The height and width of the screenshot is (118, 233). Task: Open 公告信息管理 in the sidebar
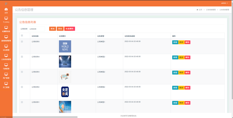pos(6,57)
